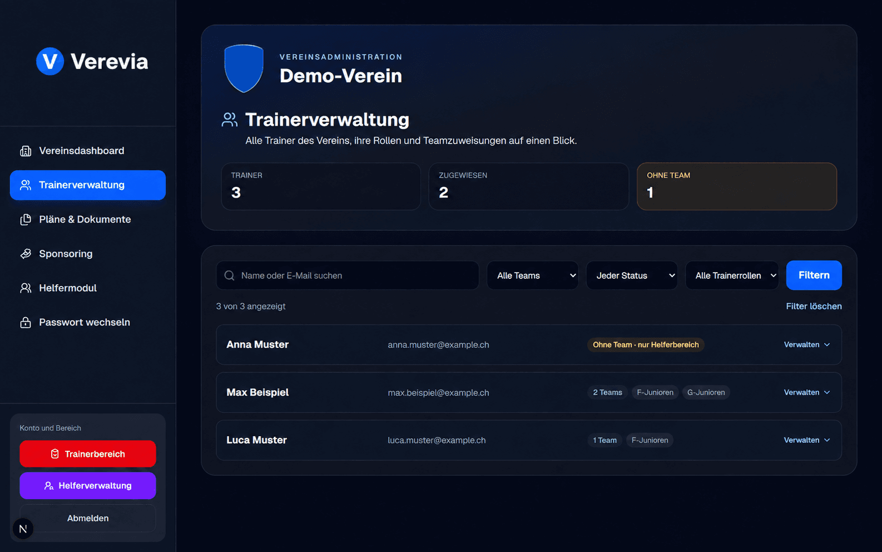Click the Passwort wechseln lock icon
This screenshot has height=552, width=882.
pos(26,323)
